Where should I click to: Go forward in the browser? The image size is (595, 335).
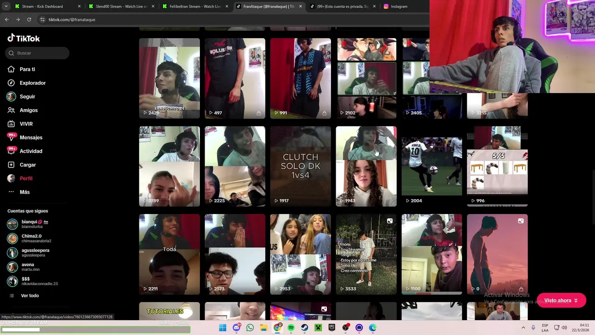click(x=18, y=20)
